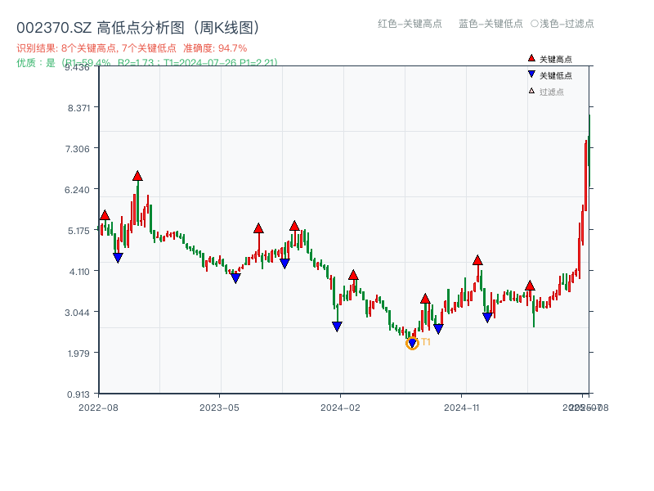This screenshot has height=491, width=654.
Task: Click the green 优质 quality result text line
Action: pos(147,62)
